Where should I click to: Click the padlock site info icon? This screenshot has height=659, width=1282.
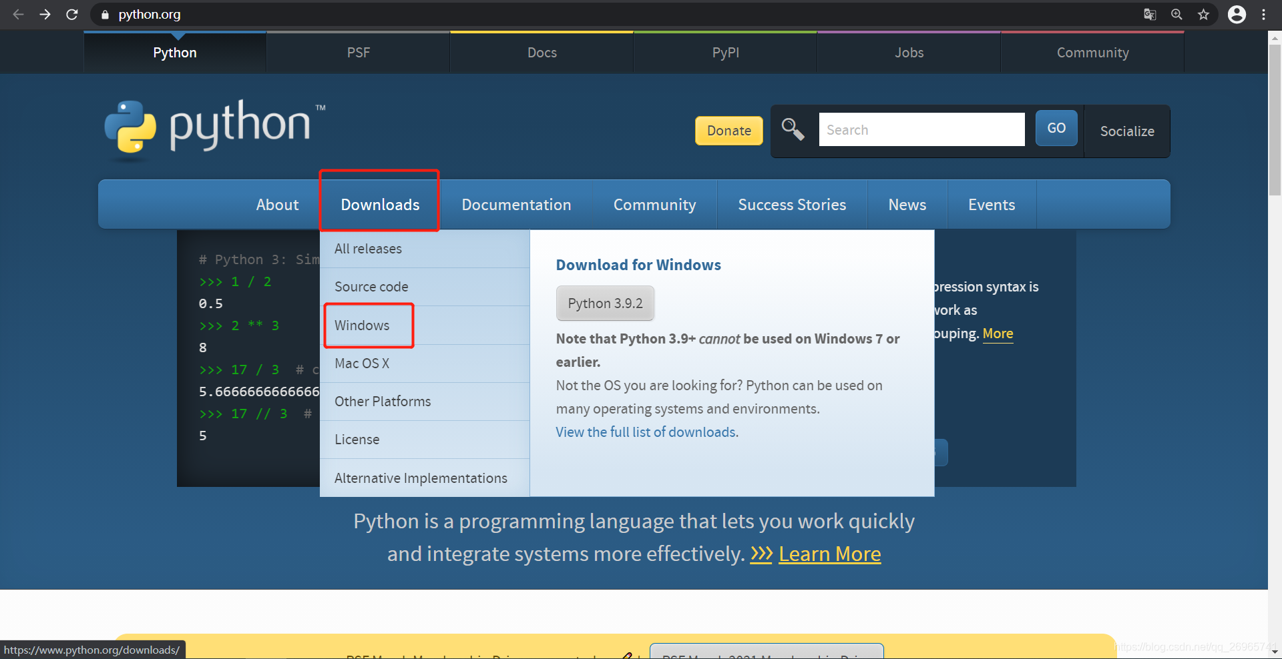[x=105, y=14]
